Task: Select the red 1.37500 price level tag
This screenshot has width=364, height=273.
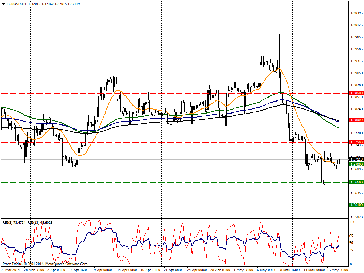Action: (x=356, y=142)
